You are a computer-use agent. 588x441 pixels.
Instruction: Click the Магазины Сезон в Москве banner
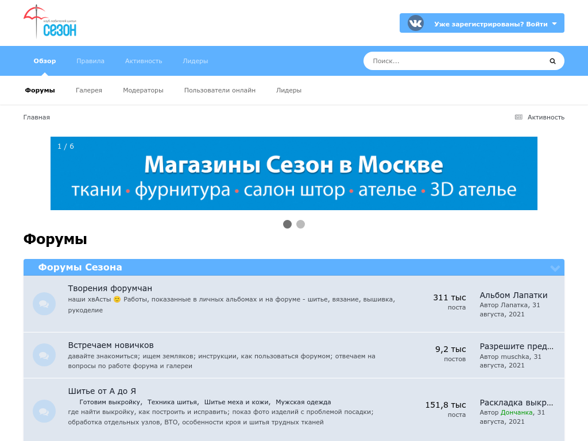click(293, 173)
